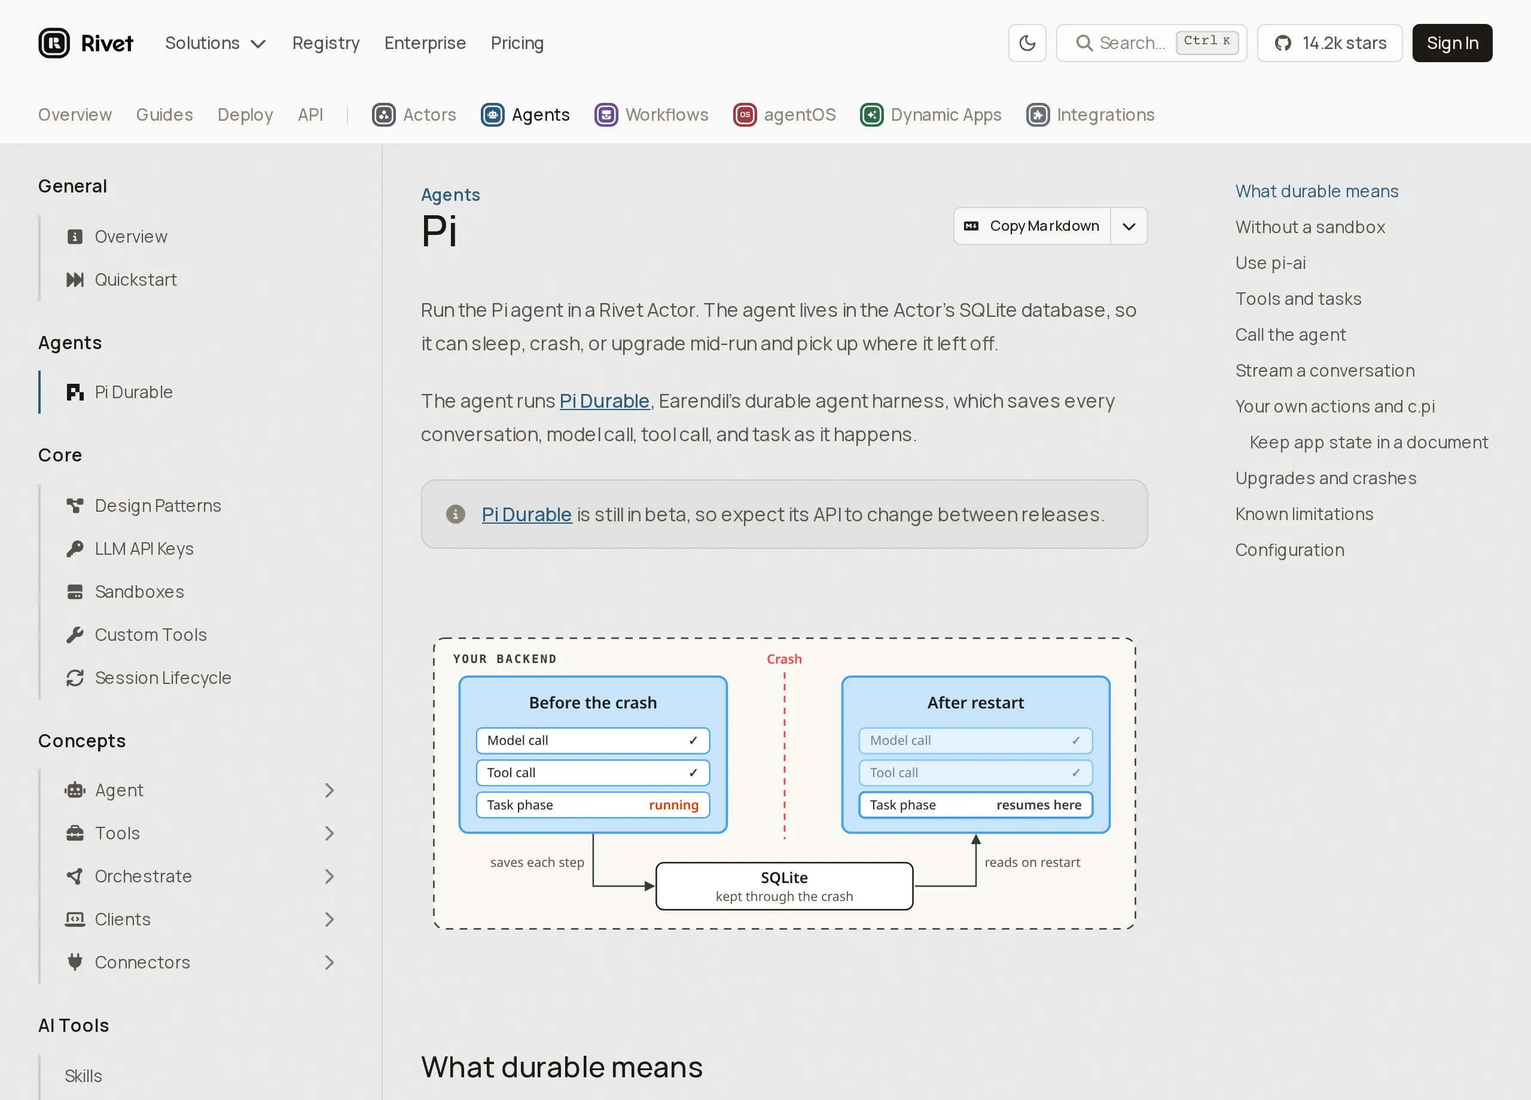Click the Actors product icon
This screenshot has width=1531, height=1100.
point(383,115)
